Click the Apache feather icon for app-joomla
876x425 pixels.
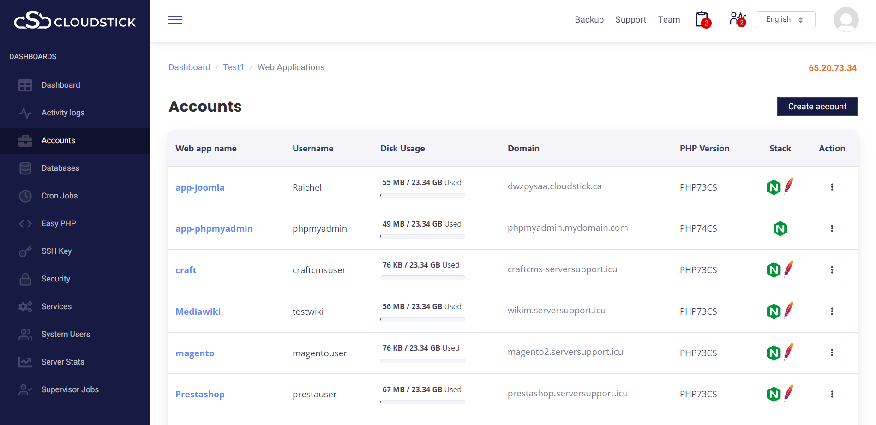[789, 186]
